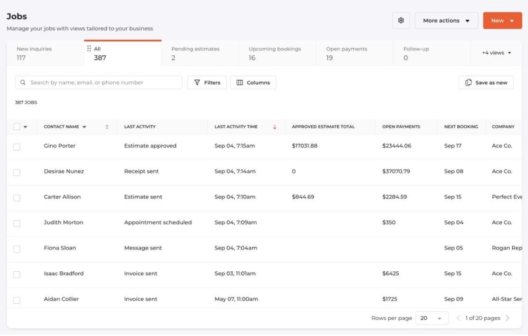Check the box next to Isaac Bradford
The width and height of the screenshot is (528, 336).
coord(17,274)
